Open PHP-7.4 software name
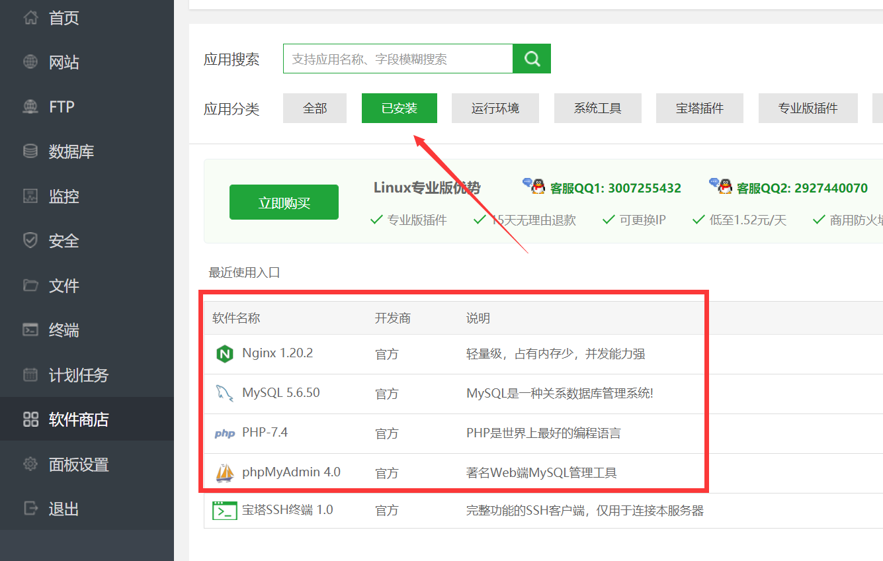 click(265, 433)
